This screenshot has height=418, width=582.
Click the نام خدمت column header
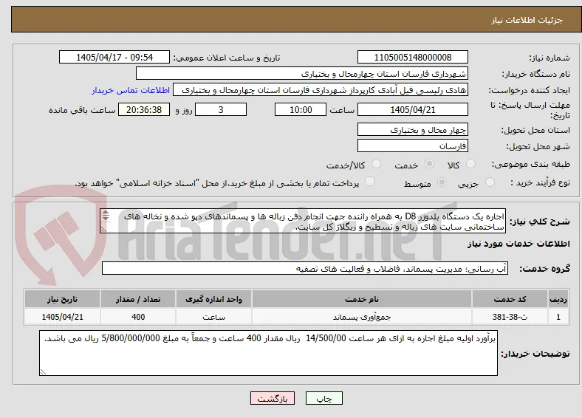point(362,299)
